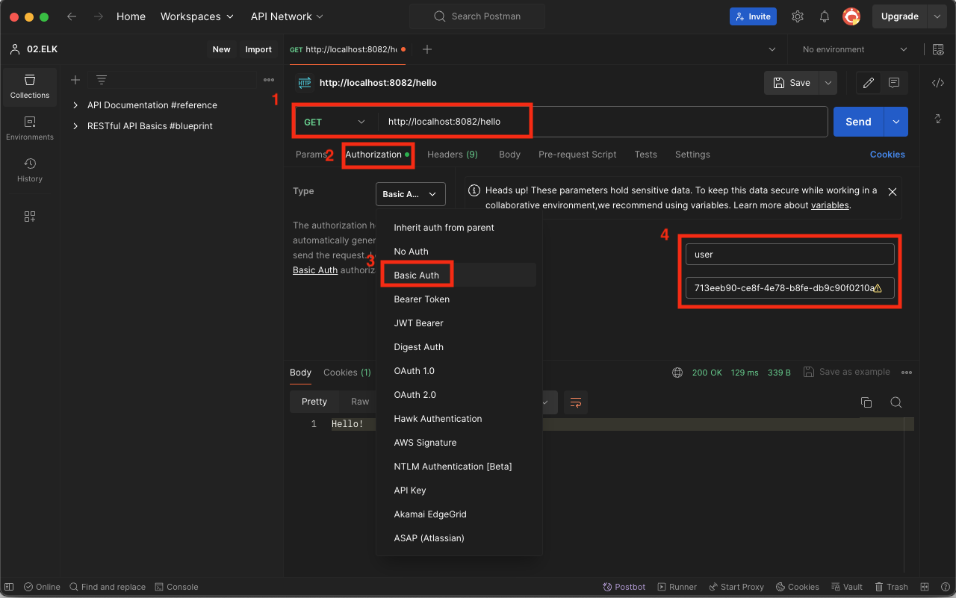
Task: Open the Environments sidebar panel
Action: click(30, 128)
